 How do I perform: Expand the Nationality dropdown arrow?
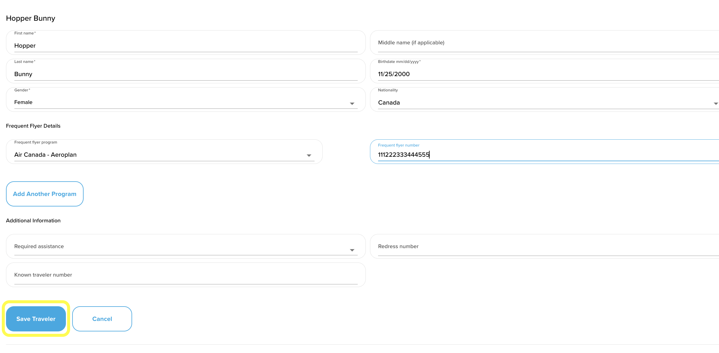pyautogui.click(x=715, y=103)
